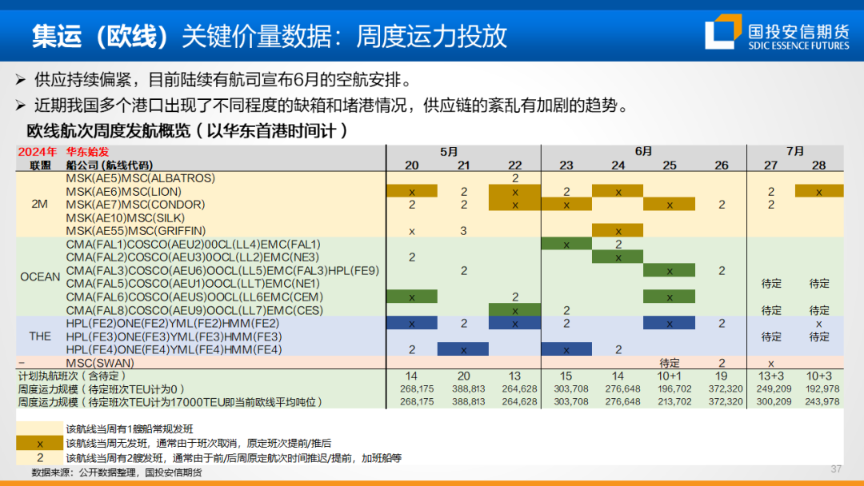Click the week 28 column header
The height and width of the screenshot is (486, 864).
pyautogui.click(x=819, y=165)
